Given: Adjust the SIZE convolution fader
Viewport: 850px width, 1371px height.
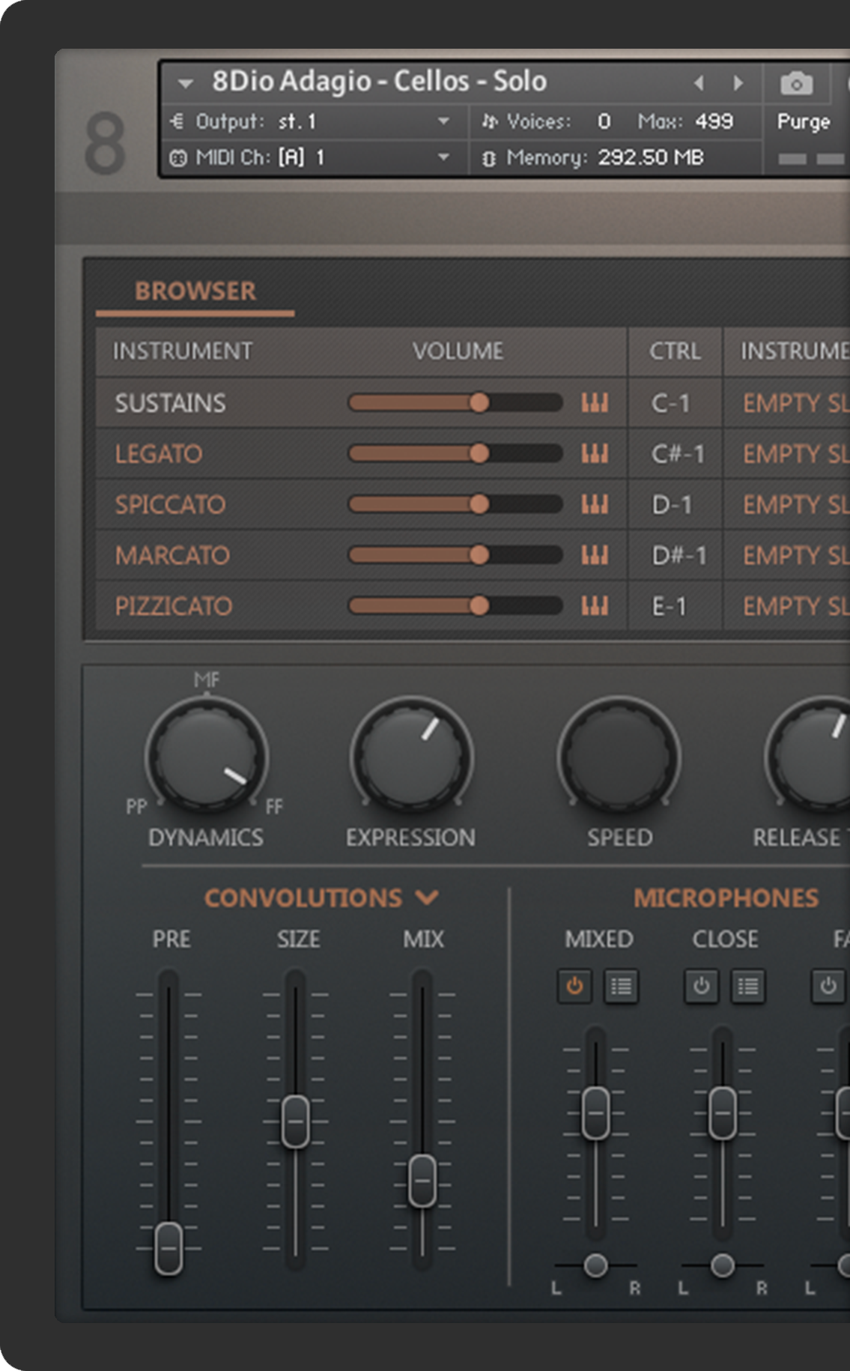Looking at the screenshot, I should (x=295, y=1122).
